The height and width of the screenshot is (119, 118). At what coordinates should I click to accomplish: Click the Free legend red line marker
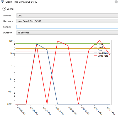coord(95,50)
